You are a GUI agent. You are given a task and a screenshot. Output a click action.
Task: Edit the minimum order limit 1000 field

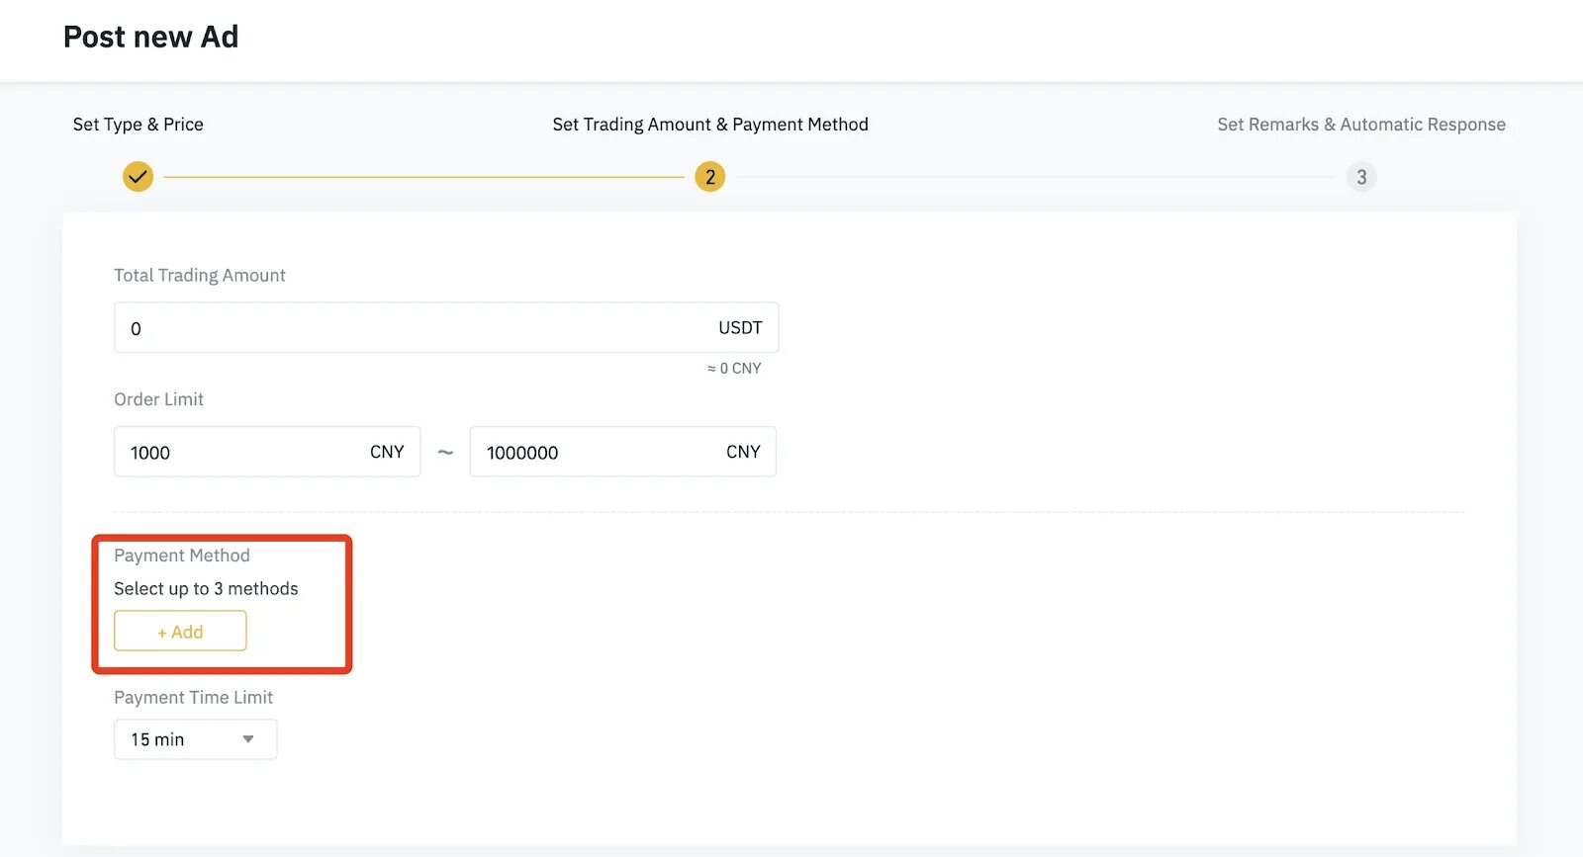tap(267, 452)
